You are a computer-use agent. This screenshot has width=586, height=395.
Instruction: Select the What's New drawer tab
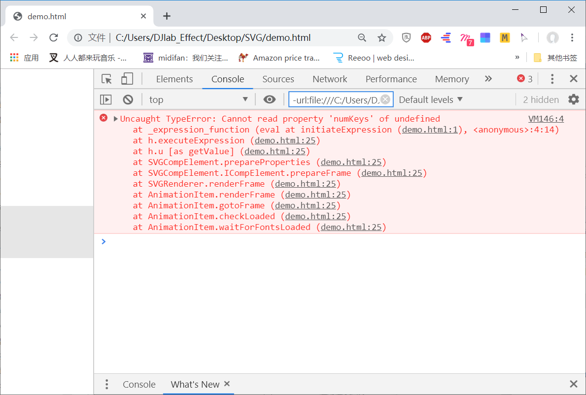[x=195, y=384]
